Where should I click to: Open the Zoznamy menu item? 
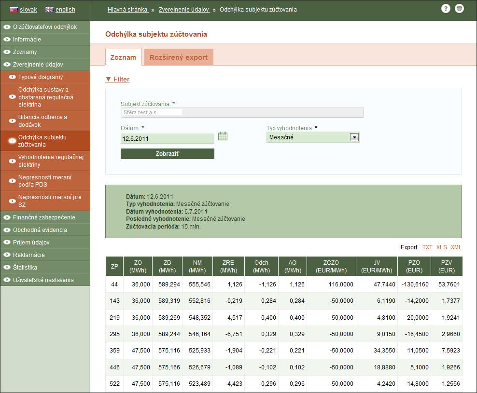45,52
